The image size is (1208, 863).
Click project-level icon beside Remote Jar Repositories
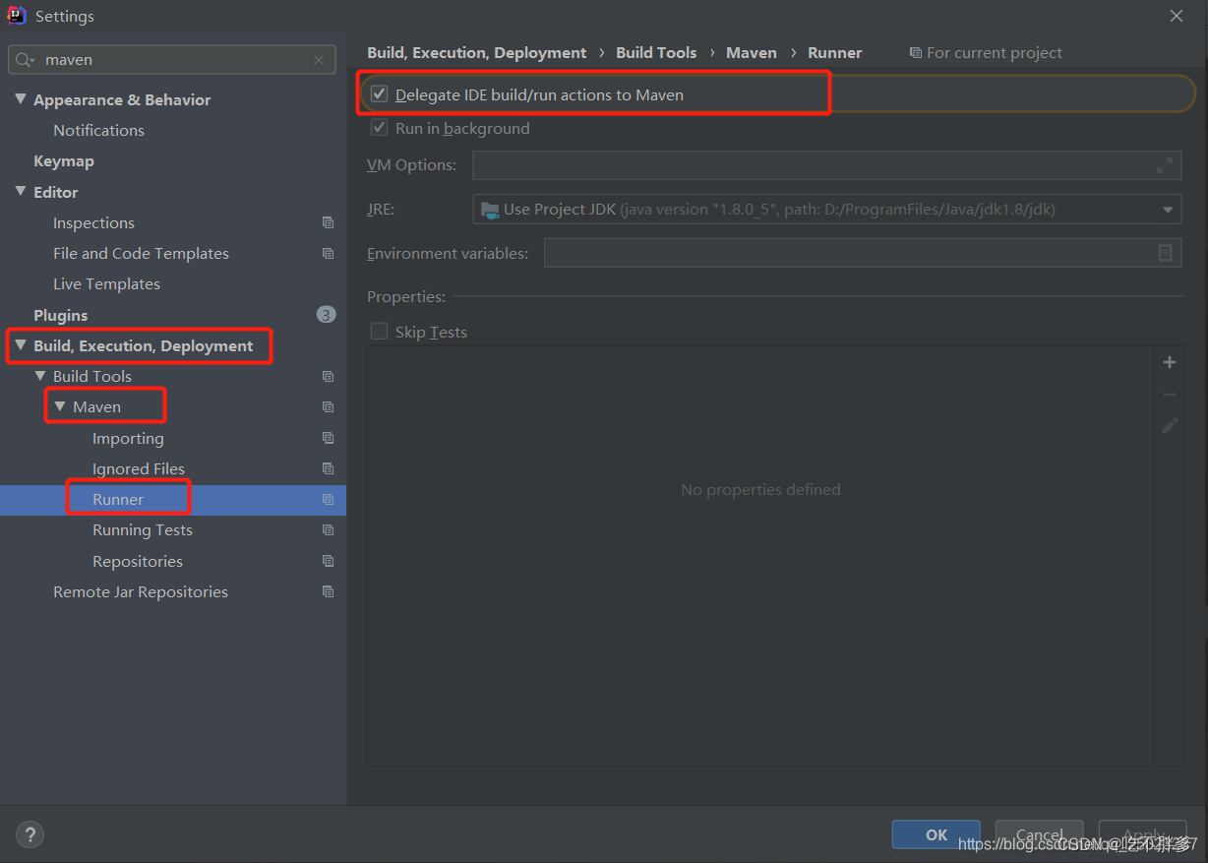coord(329,592)
